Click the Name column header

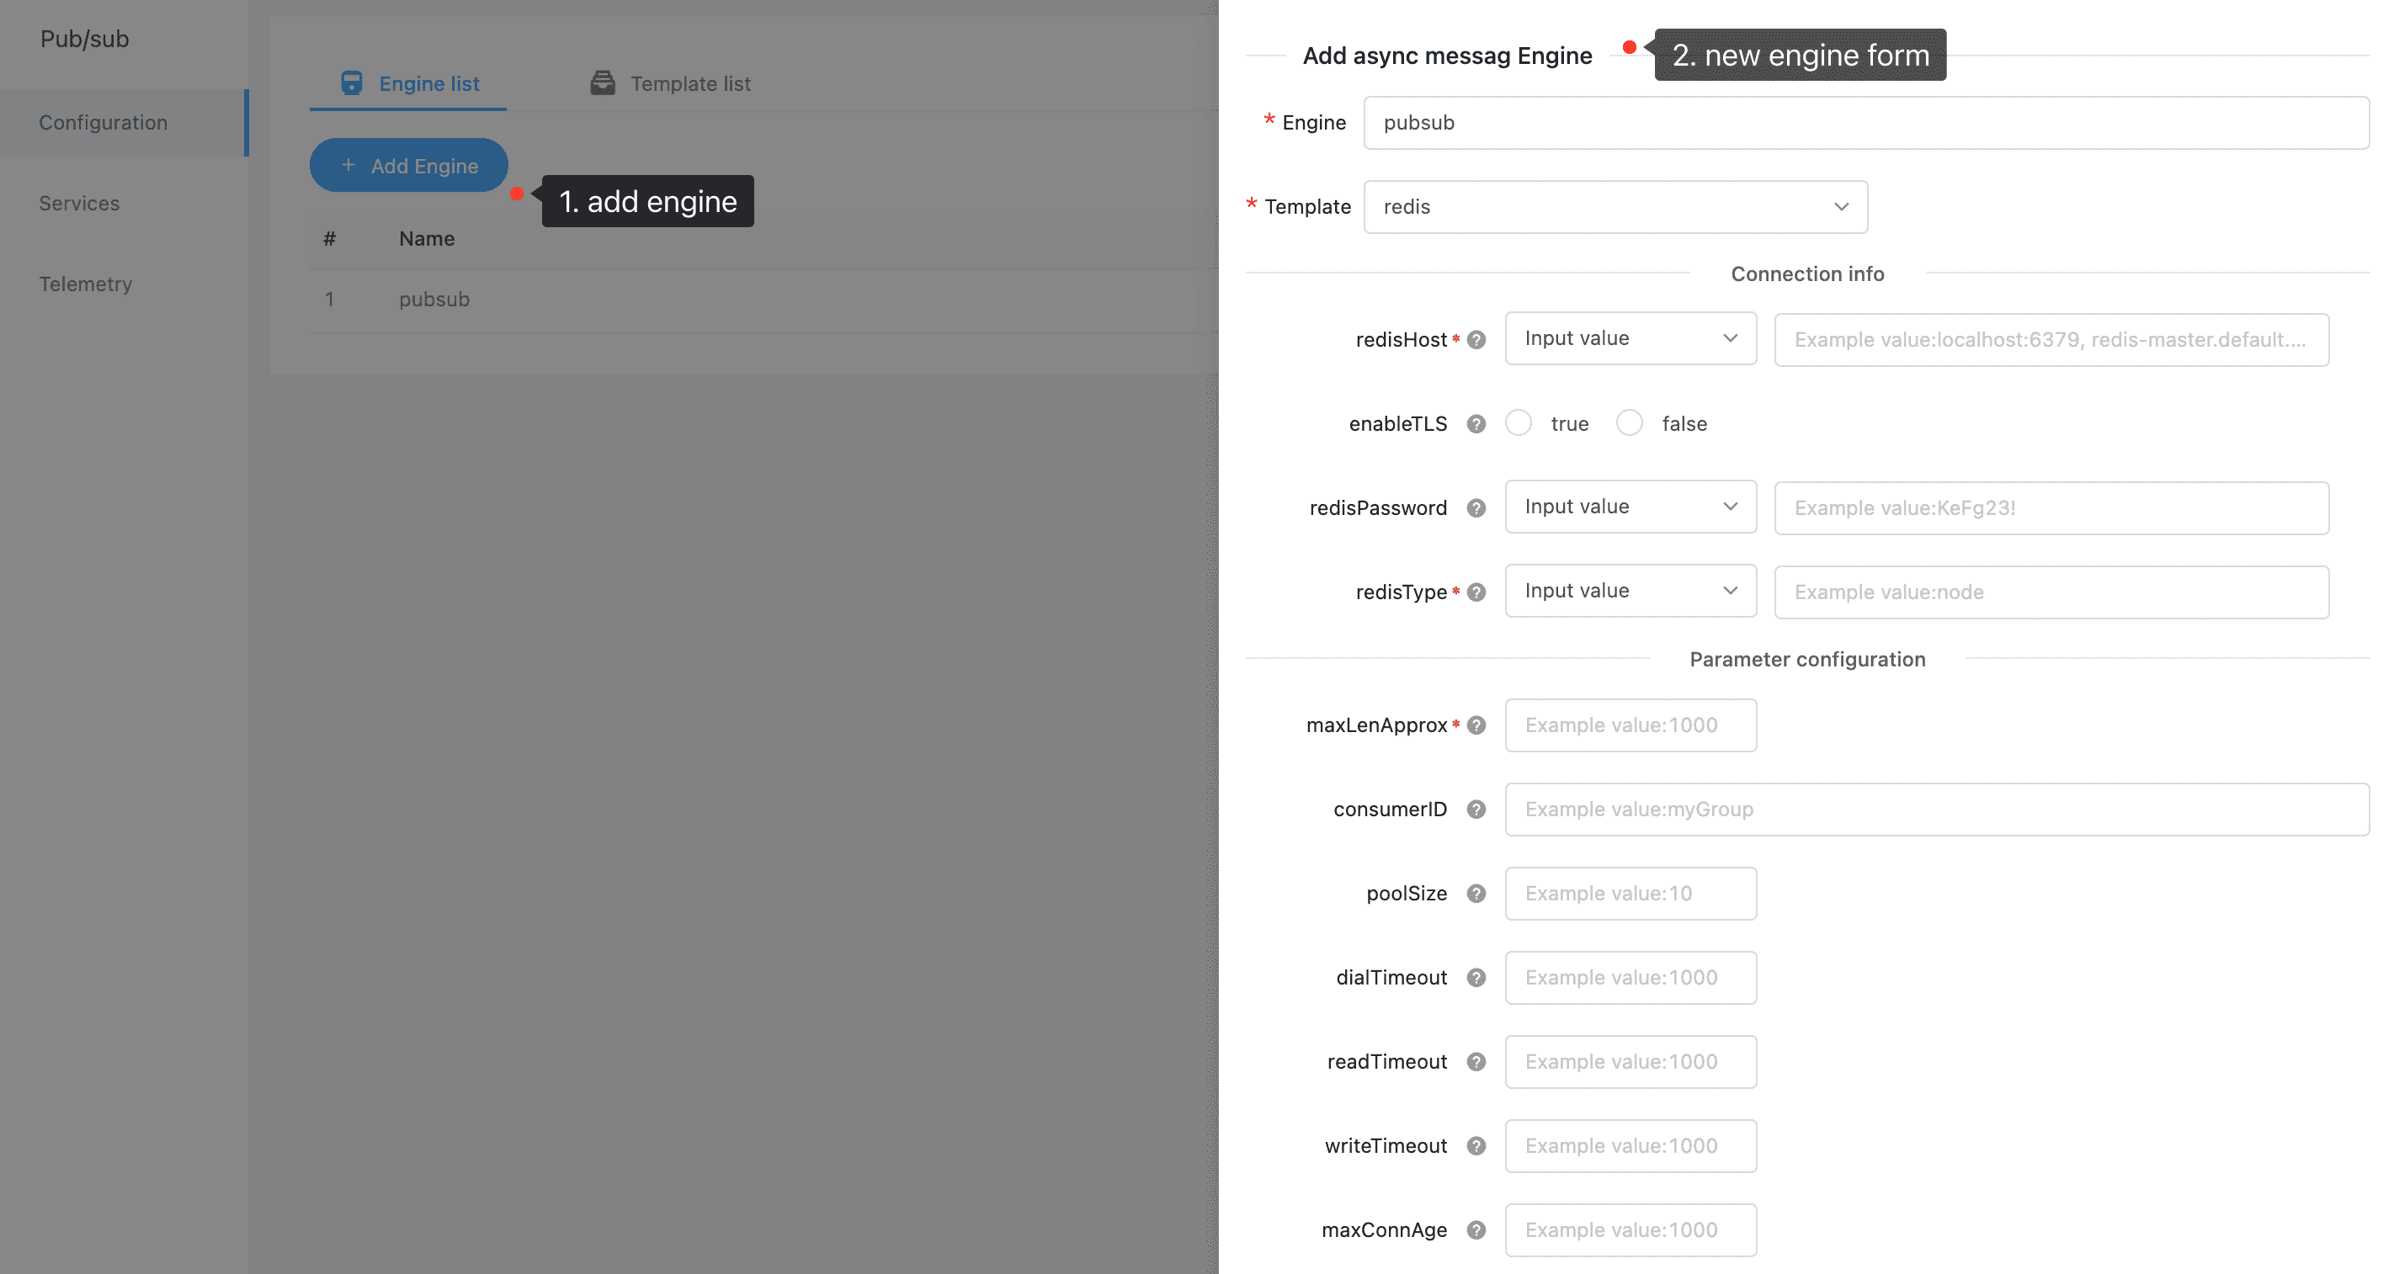(427, 239)
